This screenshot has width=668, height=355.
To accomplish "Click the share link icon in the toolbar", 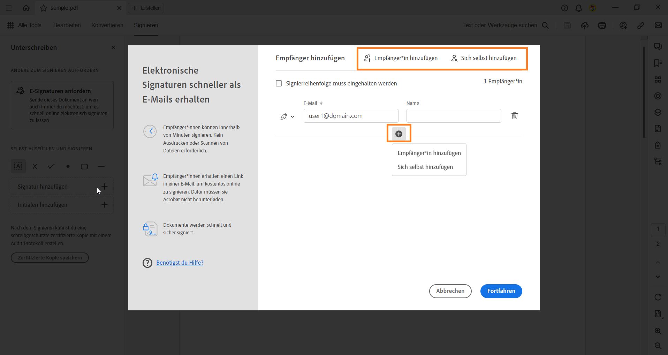I will click(x=641, y=25).
